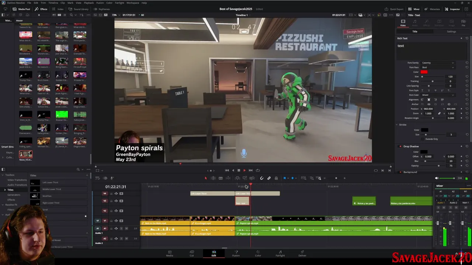This screenshot has height=265, width=472.
Task: Switch to the inspector Settings tab
Action: [451, 32]
